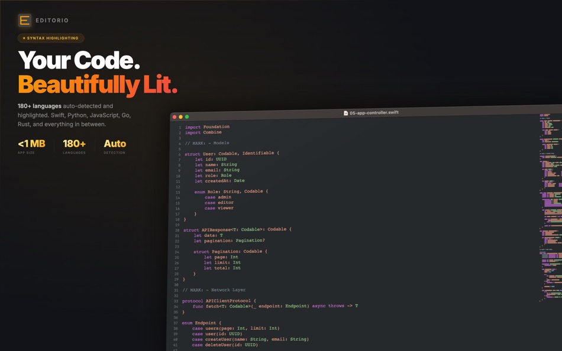
Task: Click the "import Foundation" code line
Action: (207, 127)
